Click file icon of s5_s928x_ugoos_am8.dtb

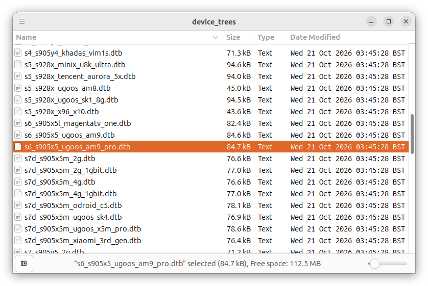18,88
